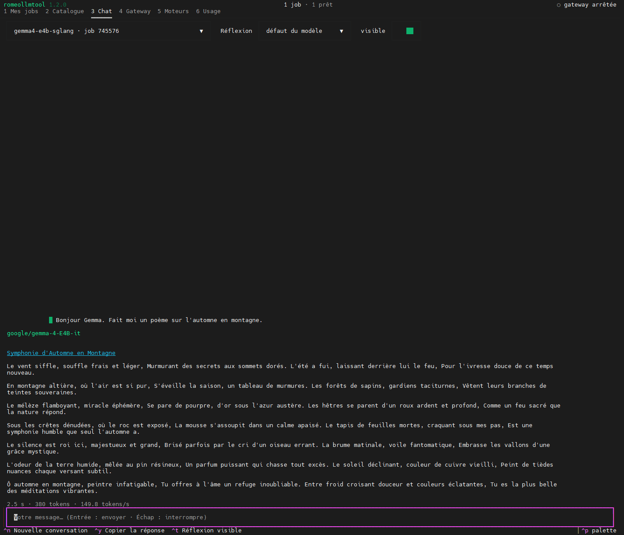624x535 pixels.
Task: Click the stanza starting 'Le vent siffle, souffle frais'
Action: coord(280,369)
